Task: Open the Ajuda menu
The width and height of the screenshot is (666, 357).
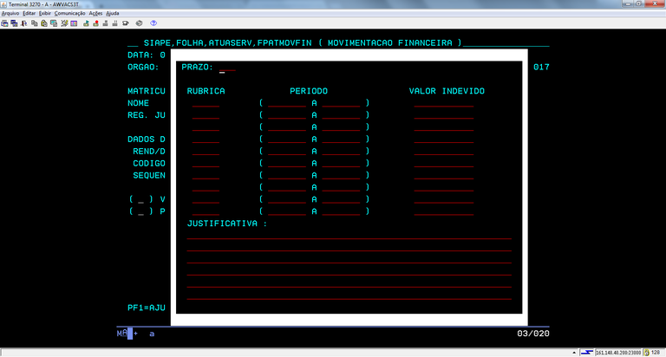Action: click(x=113, y=13)
